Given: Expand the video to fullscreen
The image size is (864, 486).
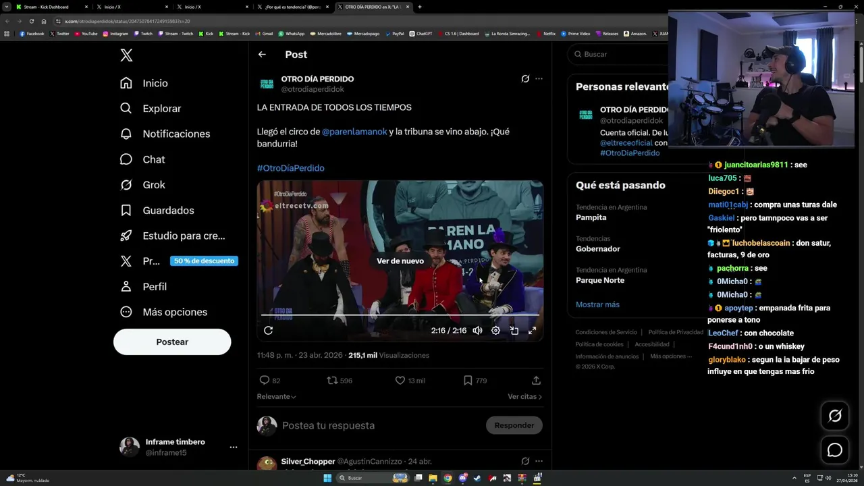Looking at the screenshot, I should pyautogui.click(x=532, y=331).
